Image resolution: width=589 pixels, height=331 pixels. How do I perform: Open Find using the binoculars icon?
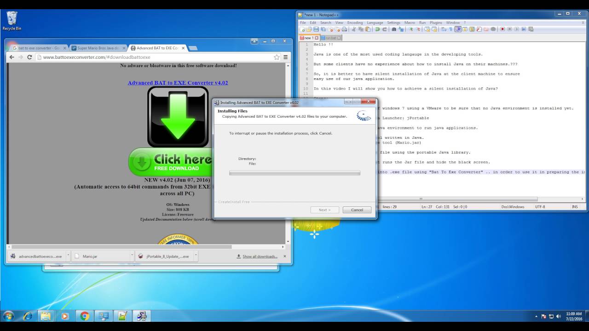pyautogui.click(x=394, y=29)
